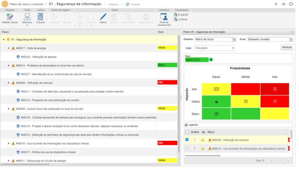The height and width of the screenshot is (170, 299).
Task: Toggle the select-all checkbox in risk list header
Action: click(x=187, y=132)
